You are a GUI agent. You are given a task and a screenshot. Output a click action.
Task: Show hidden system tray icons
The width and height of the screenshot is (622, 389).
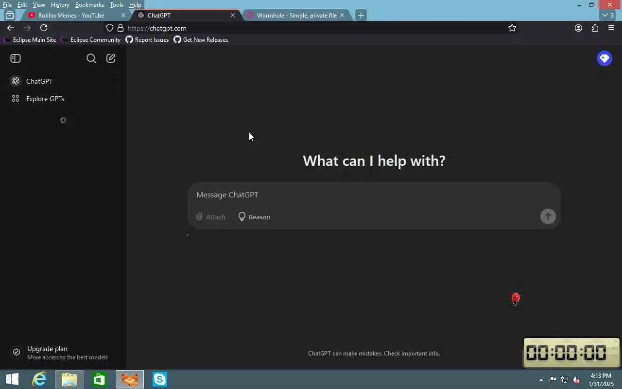point(541,380)
